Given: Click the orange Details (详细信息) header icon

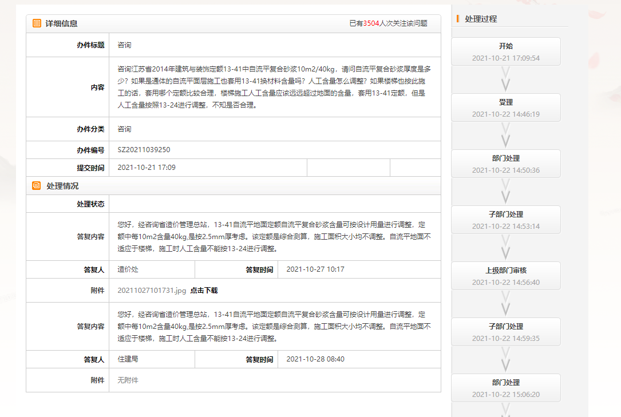Looking at the screenshot, I should 37,23.
